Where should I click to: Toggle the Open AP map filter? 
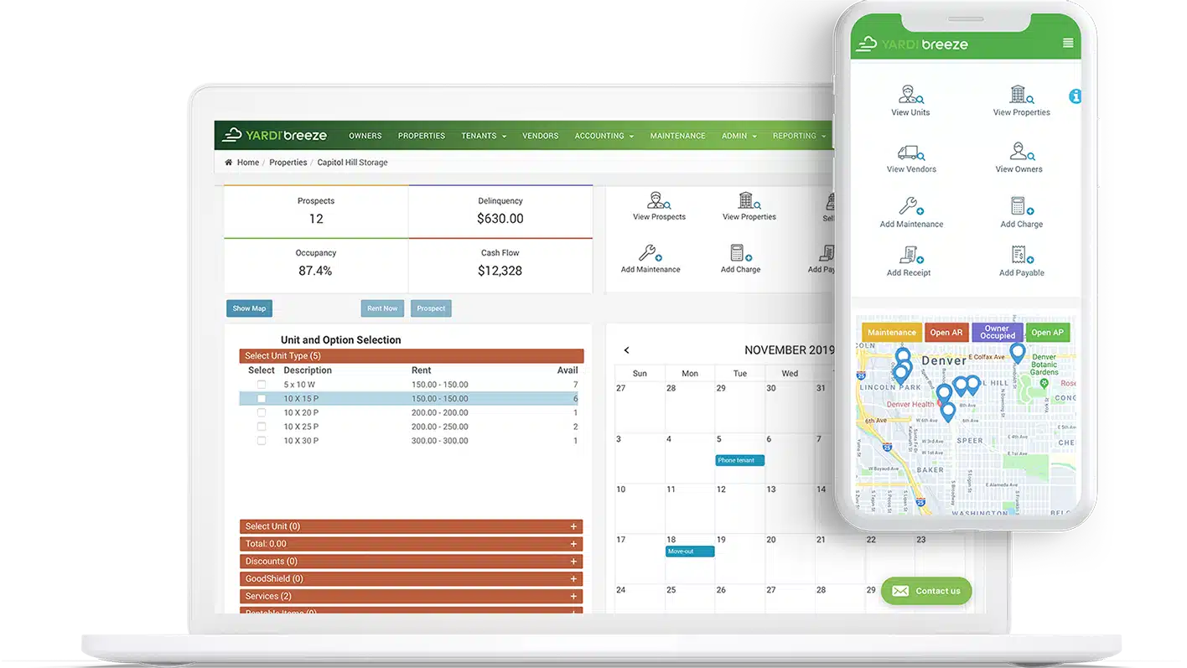(x=1047, y=333)
